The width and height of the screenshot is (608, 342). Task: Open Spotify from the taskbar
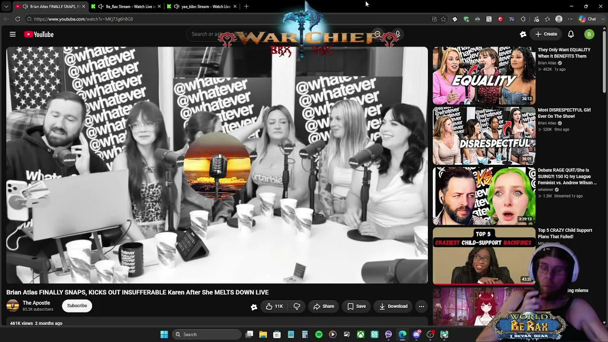coord(319,334)
